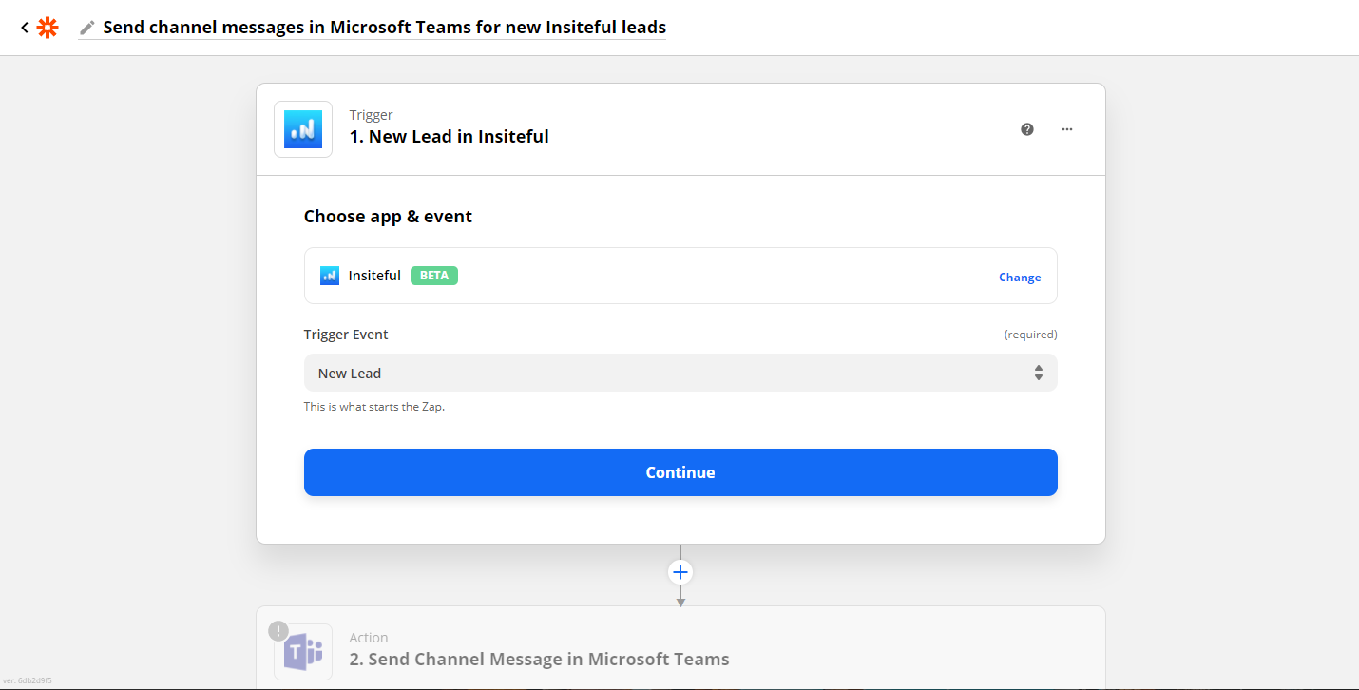Click the orange Zapier logo
This screenshot has height=690, width=1359.
coord(48,28)
